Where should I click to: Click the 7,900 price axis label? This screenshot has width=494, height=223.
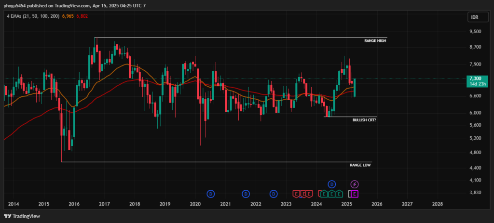475,65
